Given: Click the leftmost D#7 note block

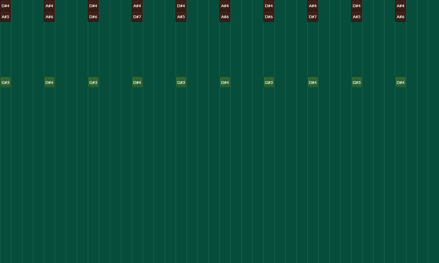Looking at the screenshot, I should click(137, 17).
